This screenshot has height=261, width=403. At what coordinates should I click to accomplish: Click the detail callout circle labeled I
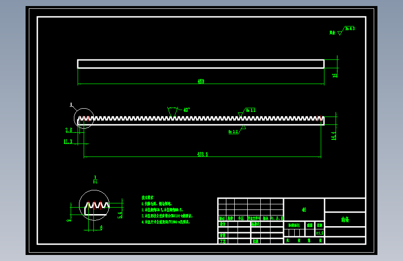tap(84, 118)
